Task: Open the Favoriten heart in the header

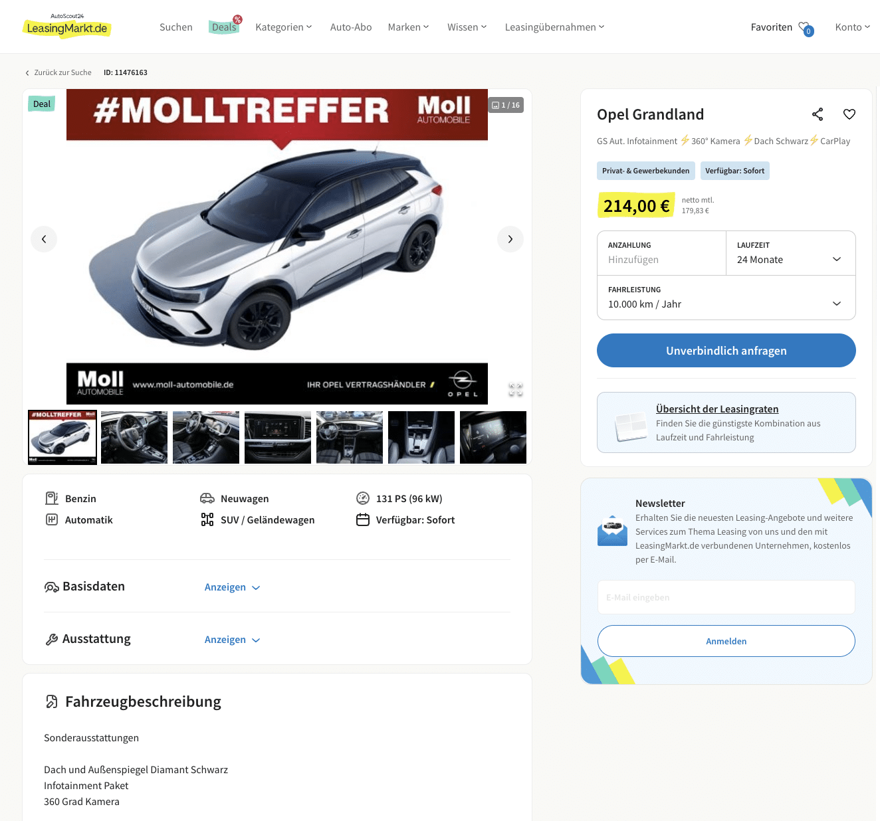Action: 806,28
